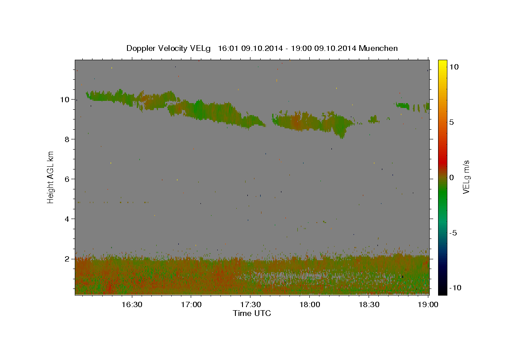Viewport: 531px width, 354px height.
Task: Click the 'Muenchen' station name in title
Action: pos(378,48)
